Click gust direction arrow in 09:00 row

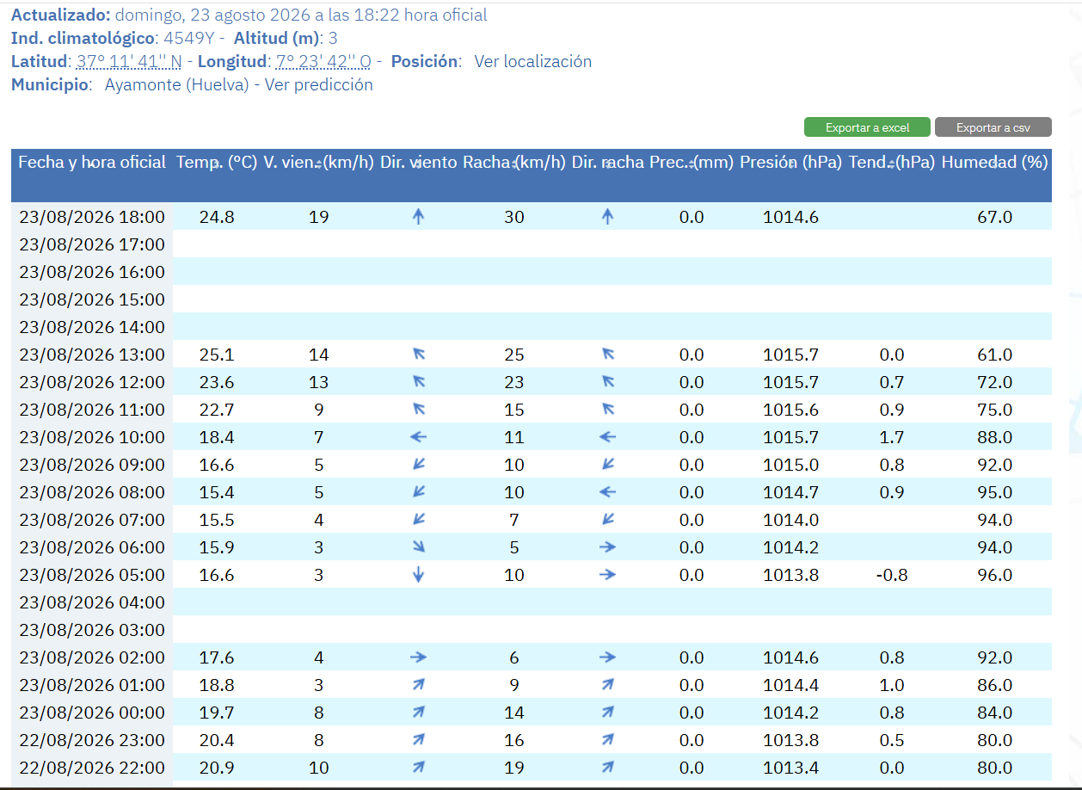pos(607,465)
